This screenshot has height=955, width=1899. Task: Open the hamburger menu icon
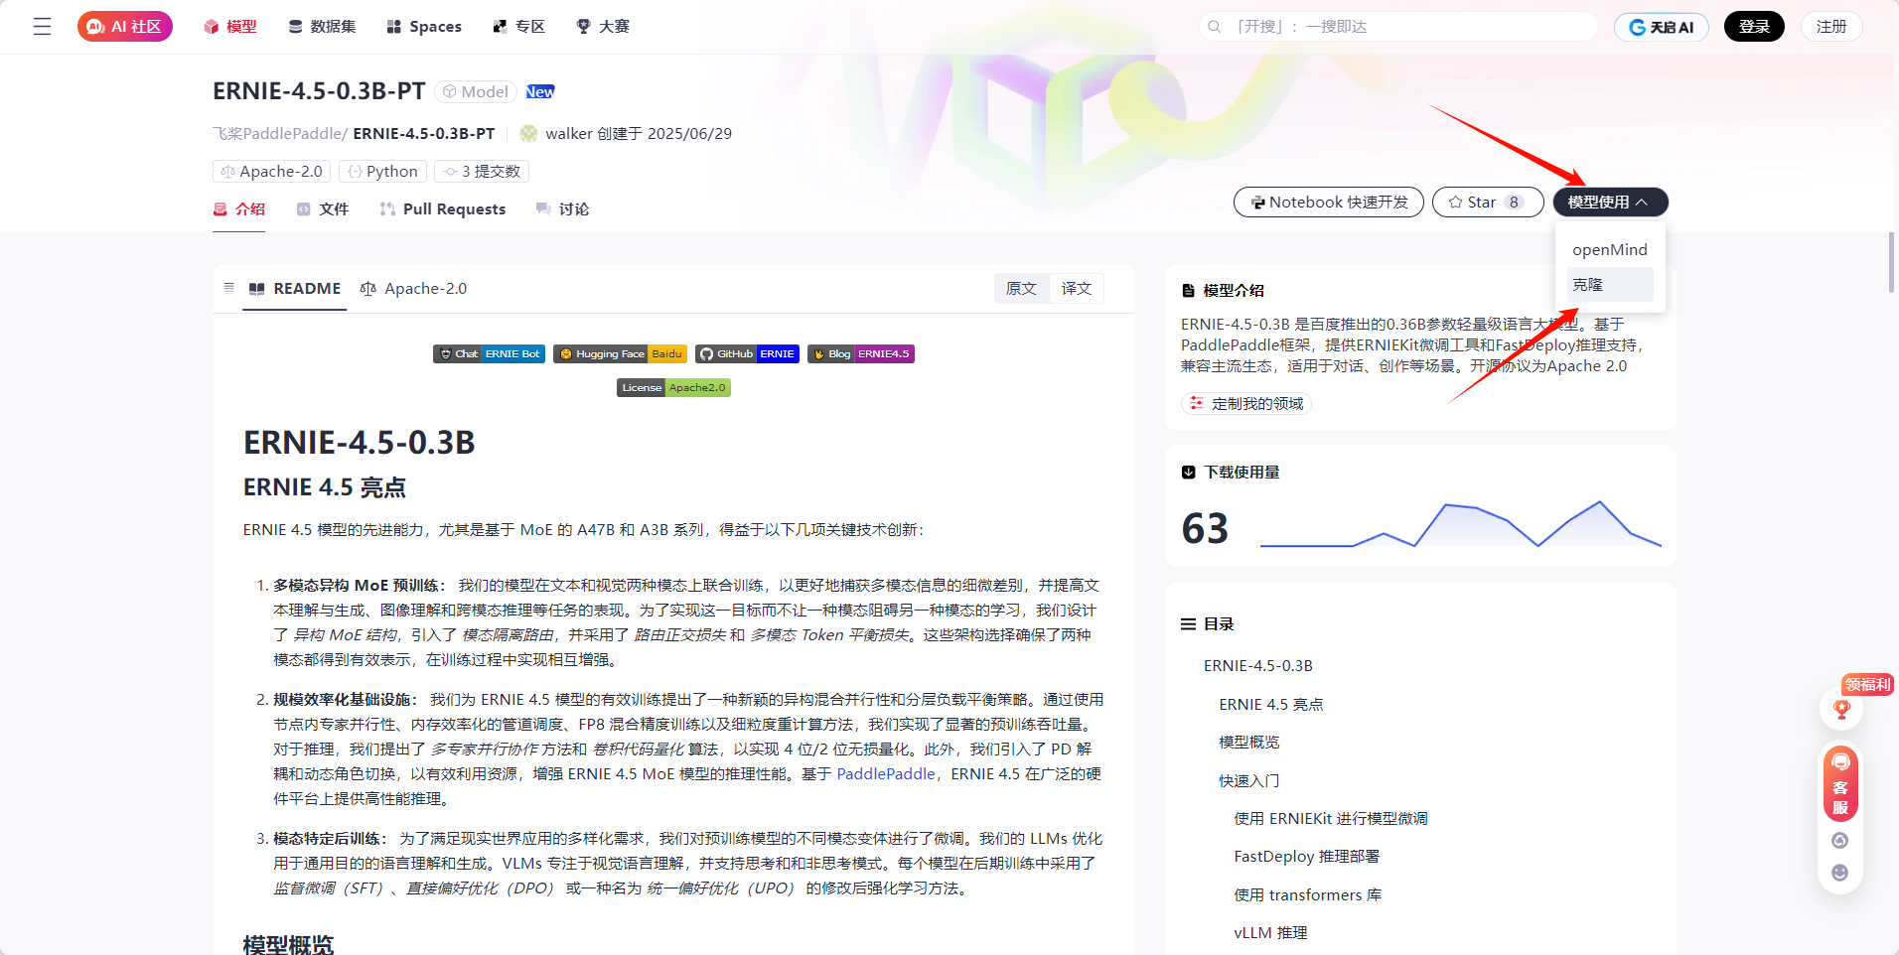[42, 27]
